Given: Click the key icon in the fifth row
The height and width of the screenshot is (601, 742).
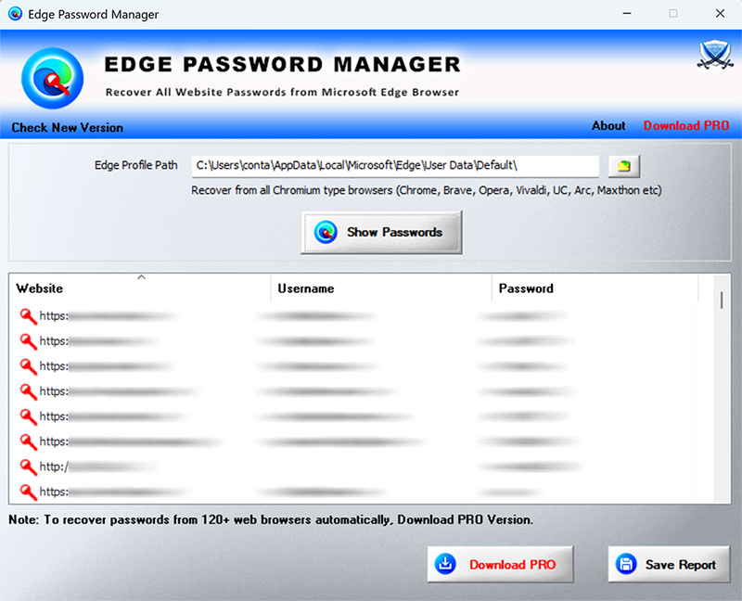Looking at the screenshot, I should click(28, 416).
